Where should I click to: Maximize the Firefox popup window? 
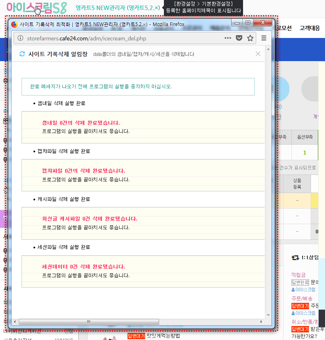pos(248,23)
